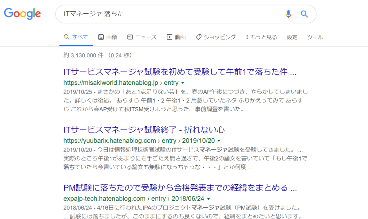Image resolution: width=368 pixels, height=219 pixels.
Task: Click snippet text starting 2019/10/20 - 今日は情報処理技術者試験
Action: 185,159
